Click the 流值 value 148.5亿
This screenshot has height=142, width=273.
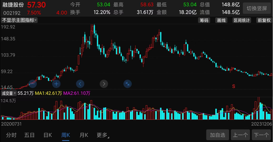pyautogui.click(x=231, y=12)
